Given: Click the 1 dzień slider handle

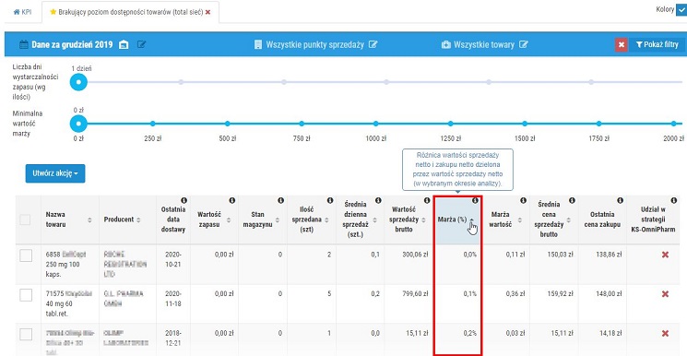Looking at the screenshot, I should [x=79, y=82].
